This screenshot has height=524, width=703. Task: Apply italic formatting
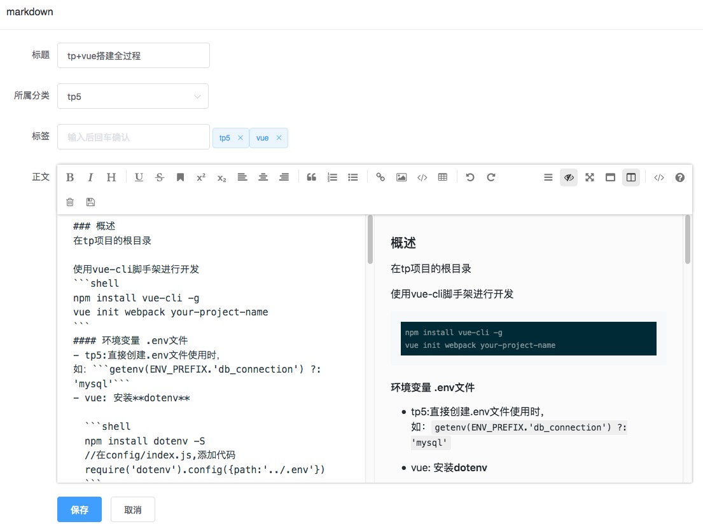point(90,177)
